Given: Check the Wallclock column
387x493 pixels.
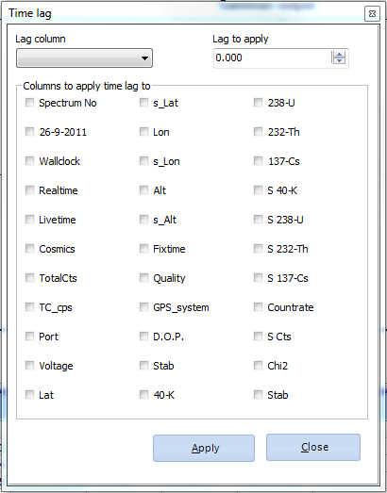Looking at the screenshot, I should (29, 161).
